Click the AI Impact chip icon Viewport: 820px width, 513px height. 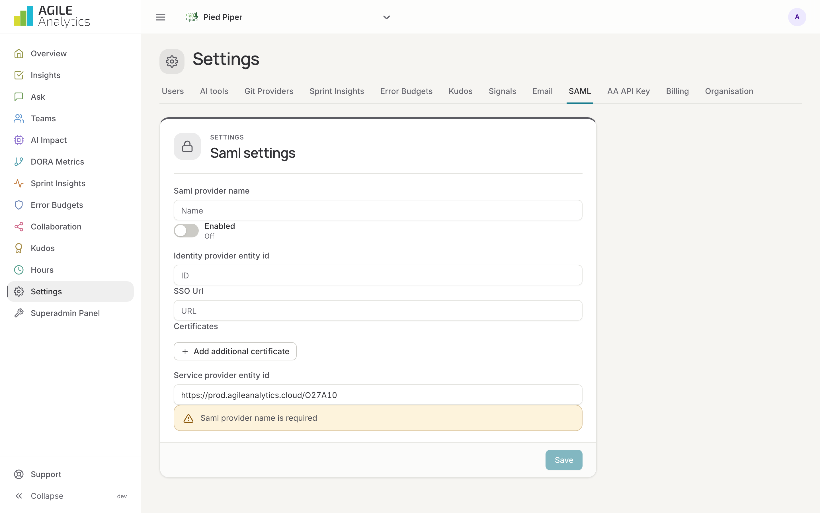point(19,140)
